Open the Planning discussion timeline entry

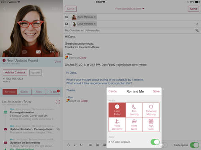(x=32, y=114)
